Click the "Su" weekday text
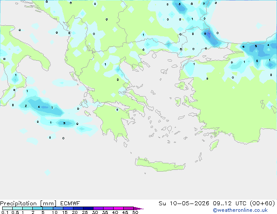Viewport: 277px width, 214px height. coord(162,204)
